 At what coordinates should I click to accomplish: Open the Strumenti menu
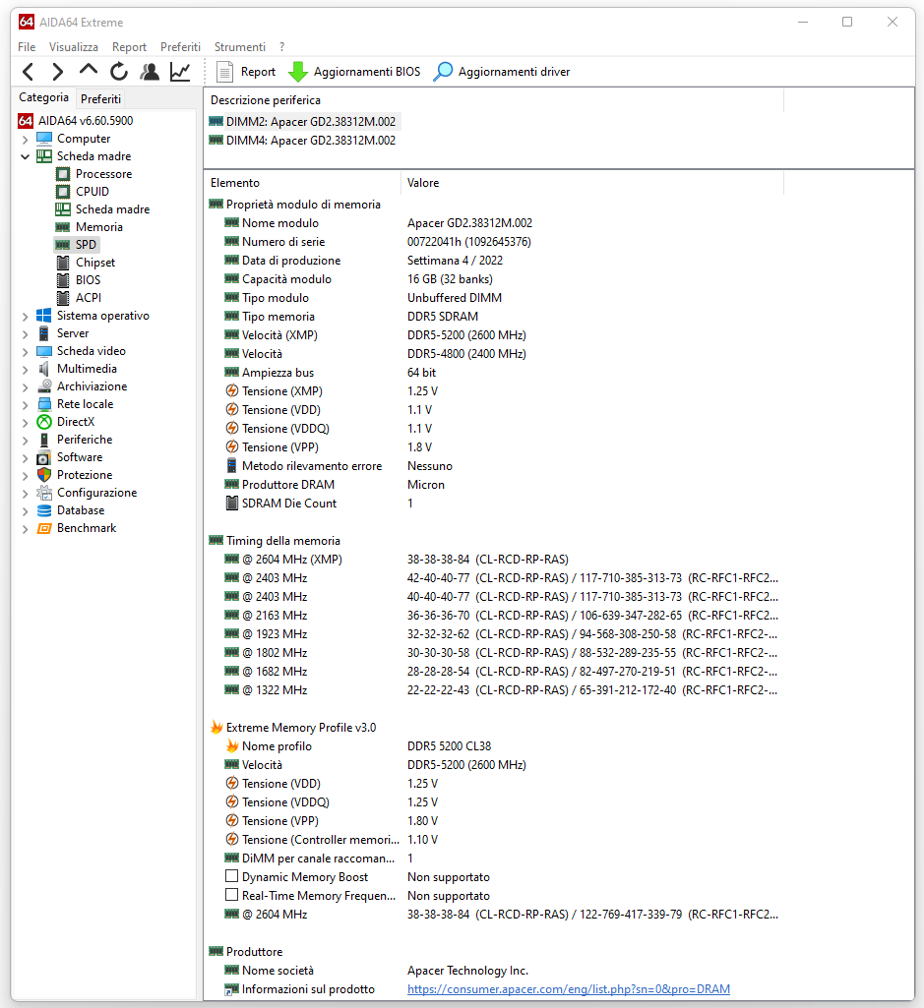click(239, 47)
